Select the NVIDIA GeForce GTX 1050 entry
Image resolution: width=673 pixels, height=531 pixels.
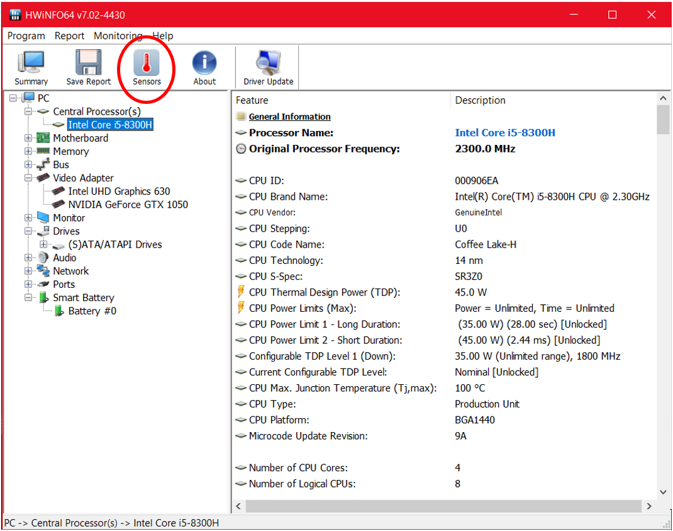tap(128, 205)
